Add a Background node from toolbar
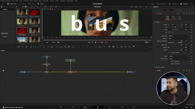Image resolution: width=195 pixels, height=109 pixels. (19, 47)
